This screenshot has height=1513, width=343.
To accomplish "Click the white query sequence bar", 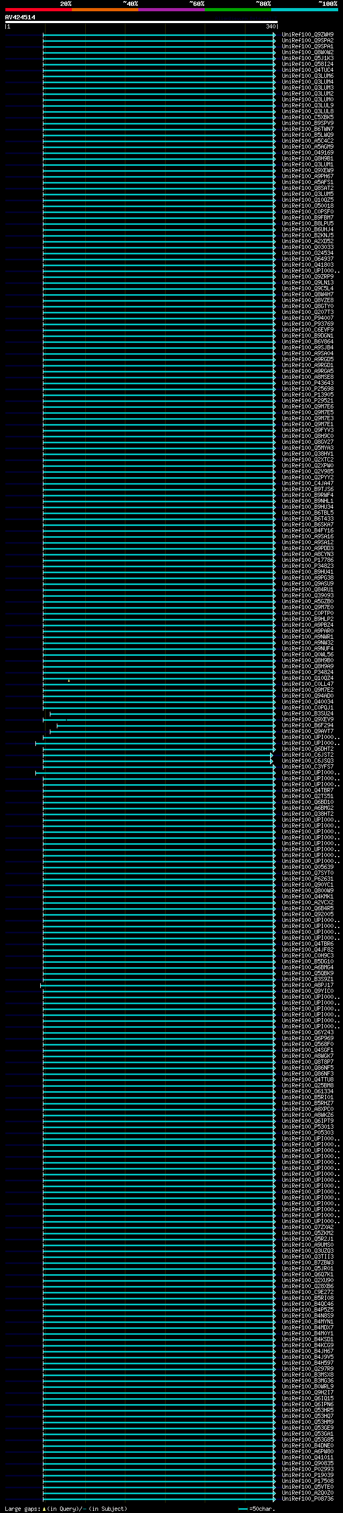I will pos(141,21).
